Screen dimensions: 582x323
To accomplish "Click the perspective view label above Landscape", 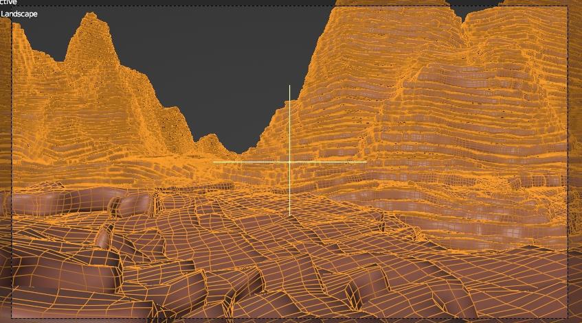I will coord(8,3).
